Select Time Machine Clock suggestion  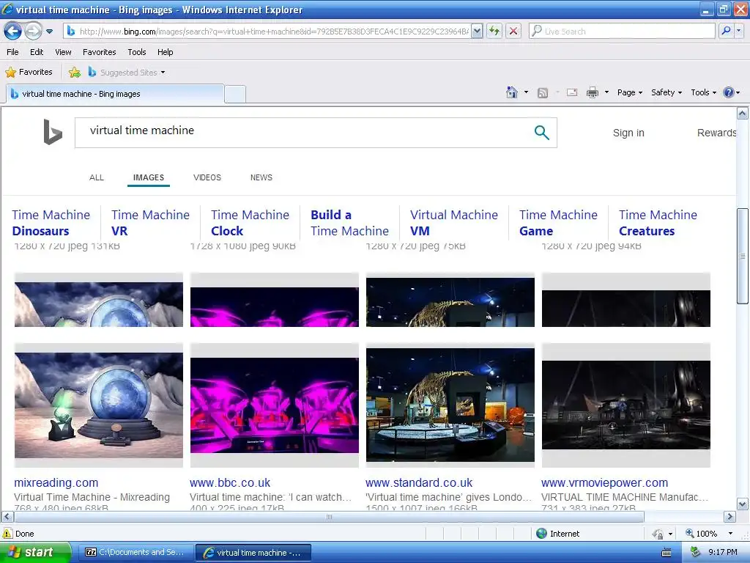click(x=250, y=223)
